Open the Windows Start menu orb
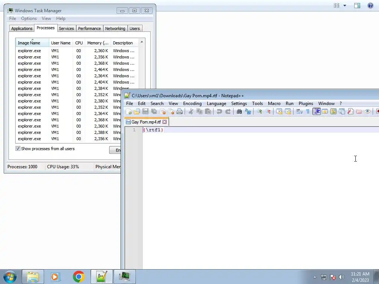This screenshot has width=379, height=284. coord(10,277)
